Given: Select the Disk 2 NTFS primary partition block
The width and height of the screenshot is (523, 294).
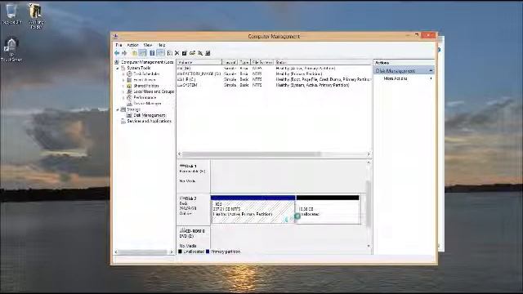Looking at the screenshot, I should coord(253,209).
